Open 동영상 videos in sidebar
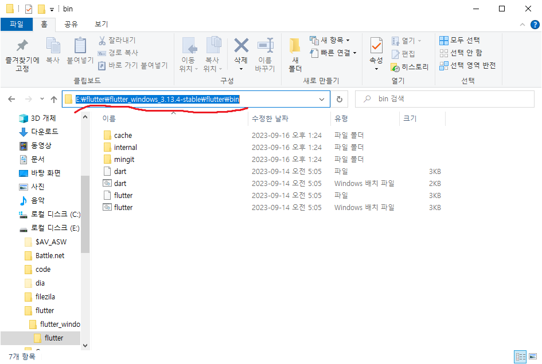 (x=35, y=145)
